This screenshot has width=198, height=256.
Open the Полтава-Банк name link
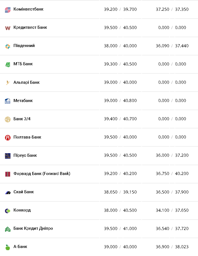click(x=27, y=137)
